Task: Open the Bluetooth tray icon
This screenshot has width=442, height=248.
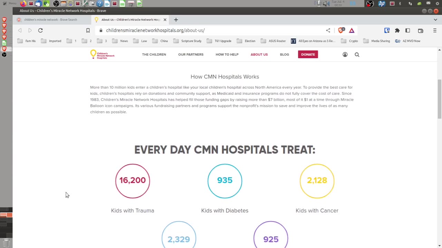Action: click(400, 3)
